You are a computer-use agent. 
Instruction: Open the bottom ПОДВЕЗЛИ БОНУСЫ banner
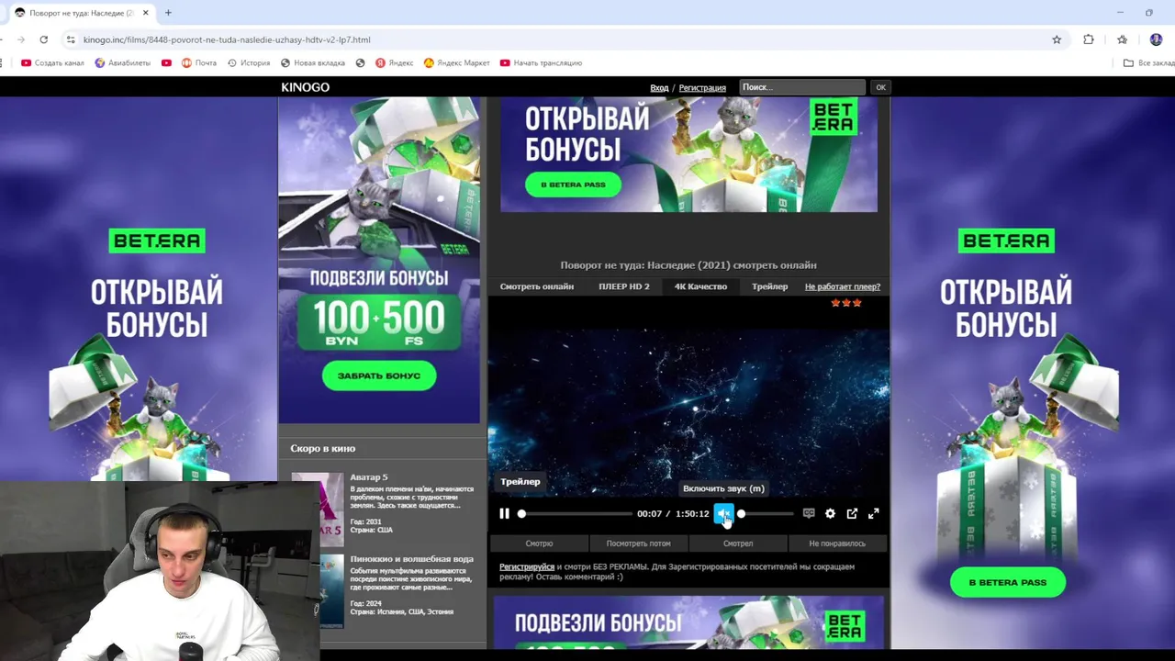[x=688, y=623]
